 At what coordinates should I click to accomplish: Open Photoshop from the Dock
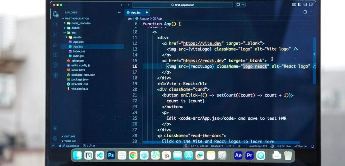(111, 155)
